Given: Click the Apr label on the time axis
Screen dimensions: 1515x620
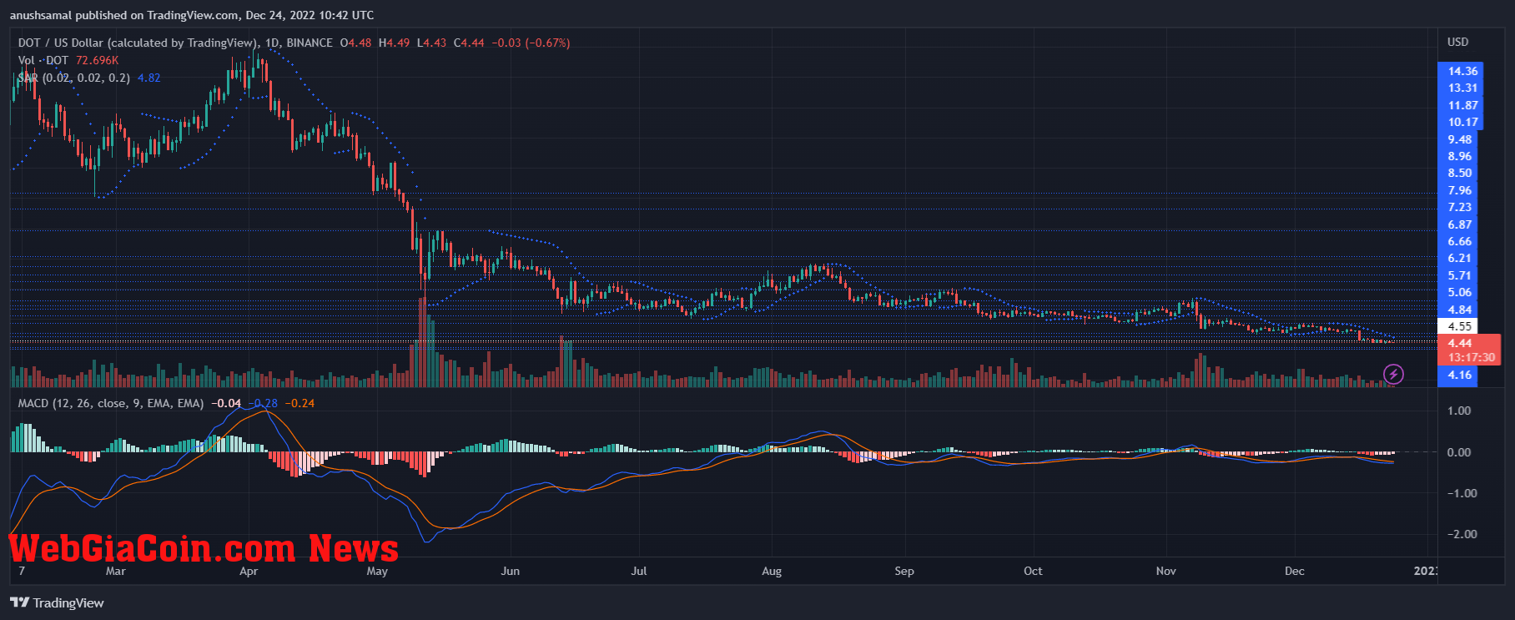Looking at the screenshot, I should tap(249, 571).
